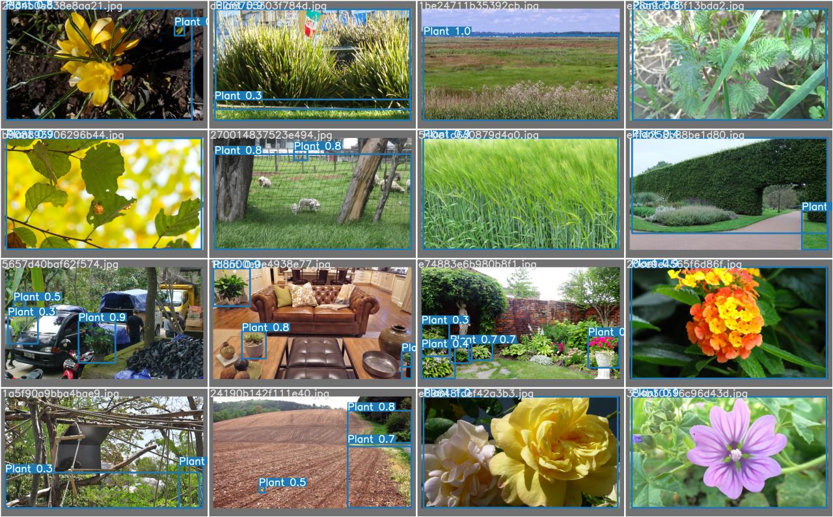Click the large yellow rose image
The width and height of the screenshot is (833, 517).
553,449
